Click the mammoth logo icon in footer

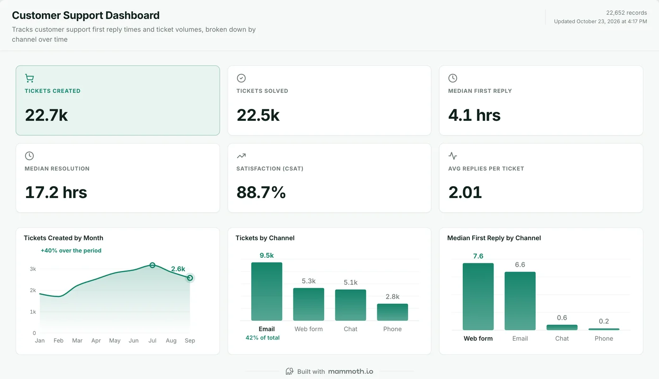290,371
